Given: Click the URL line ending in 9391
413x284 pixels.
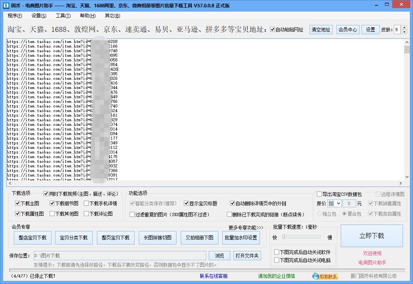Looking at the screenshot, I should coord(62,175).
